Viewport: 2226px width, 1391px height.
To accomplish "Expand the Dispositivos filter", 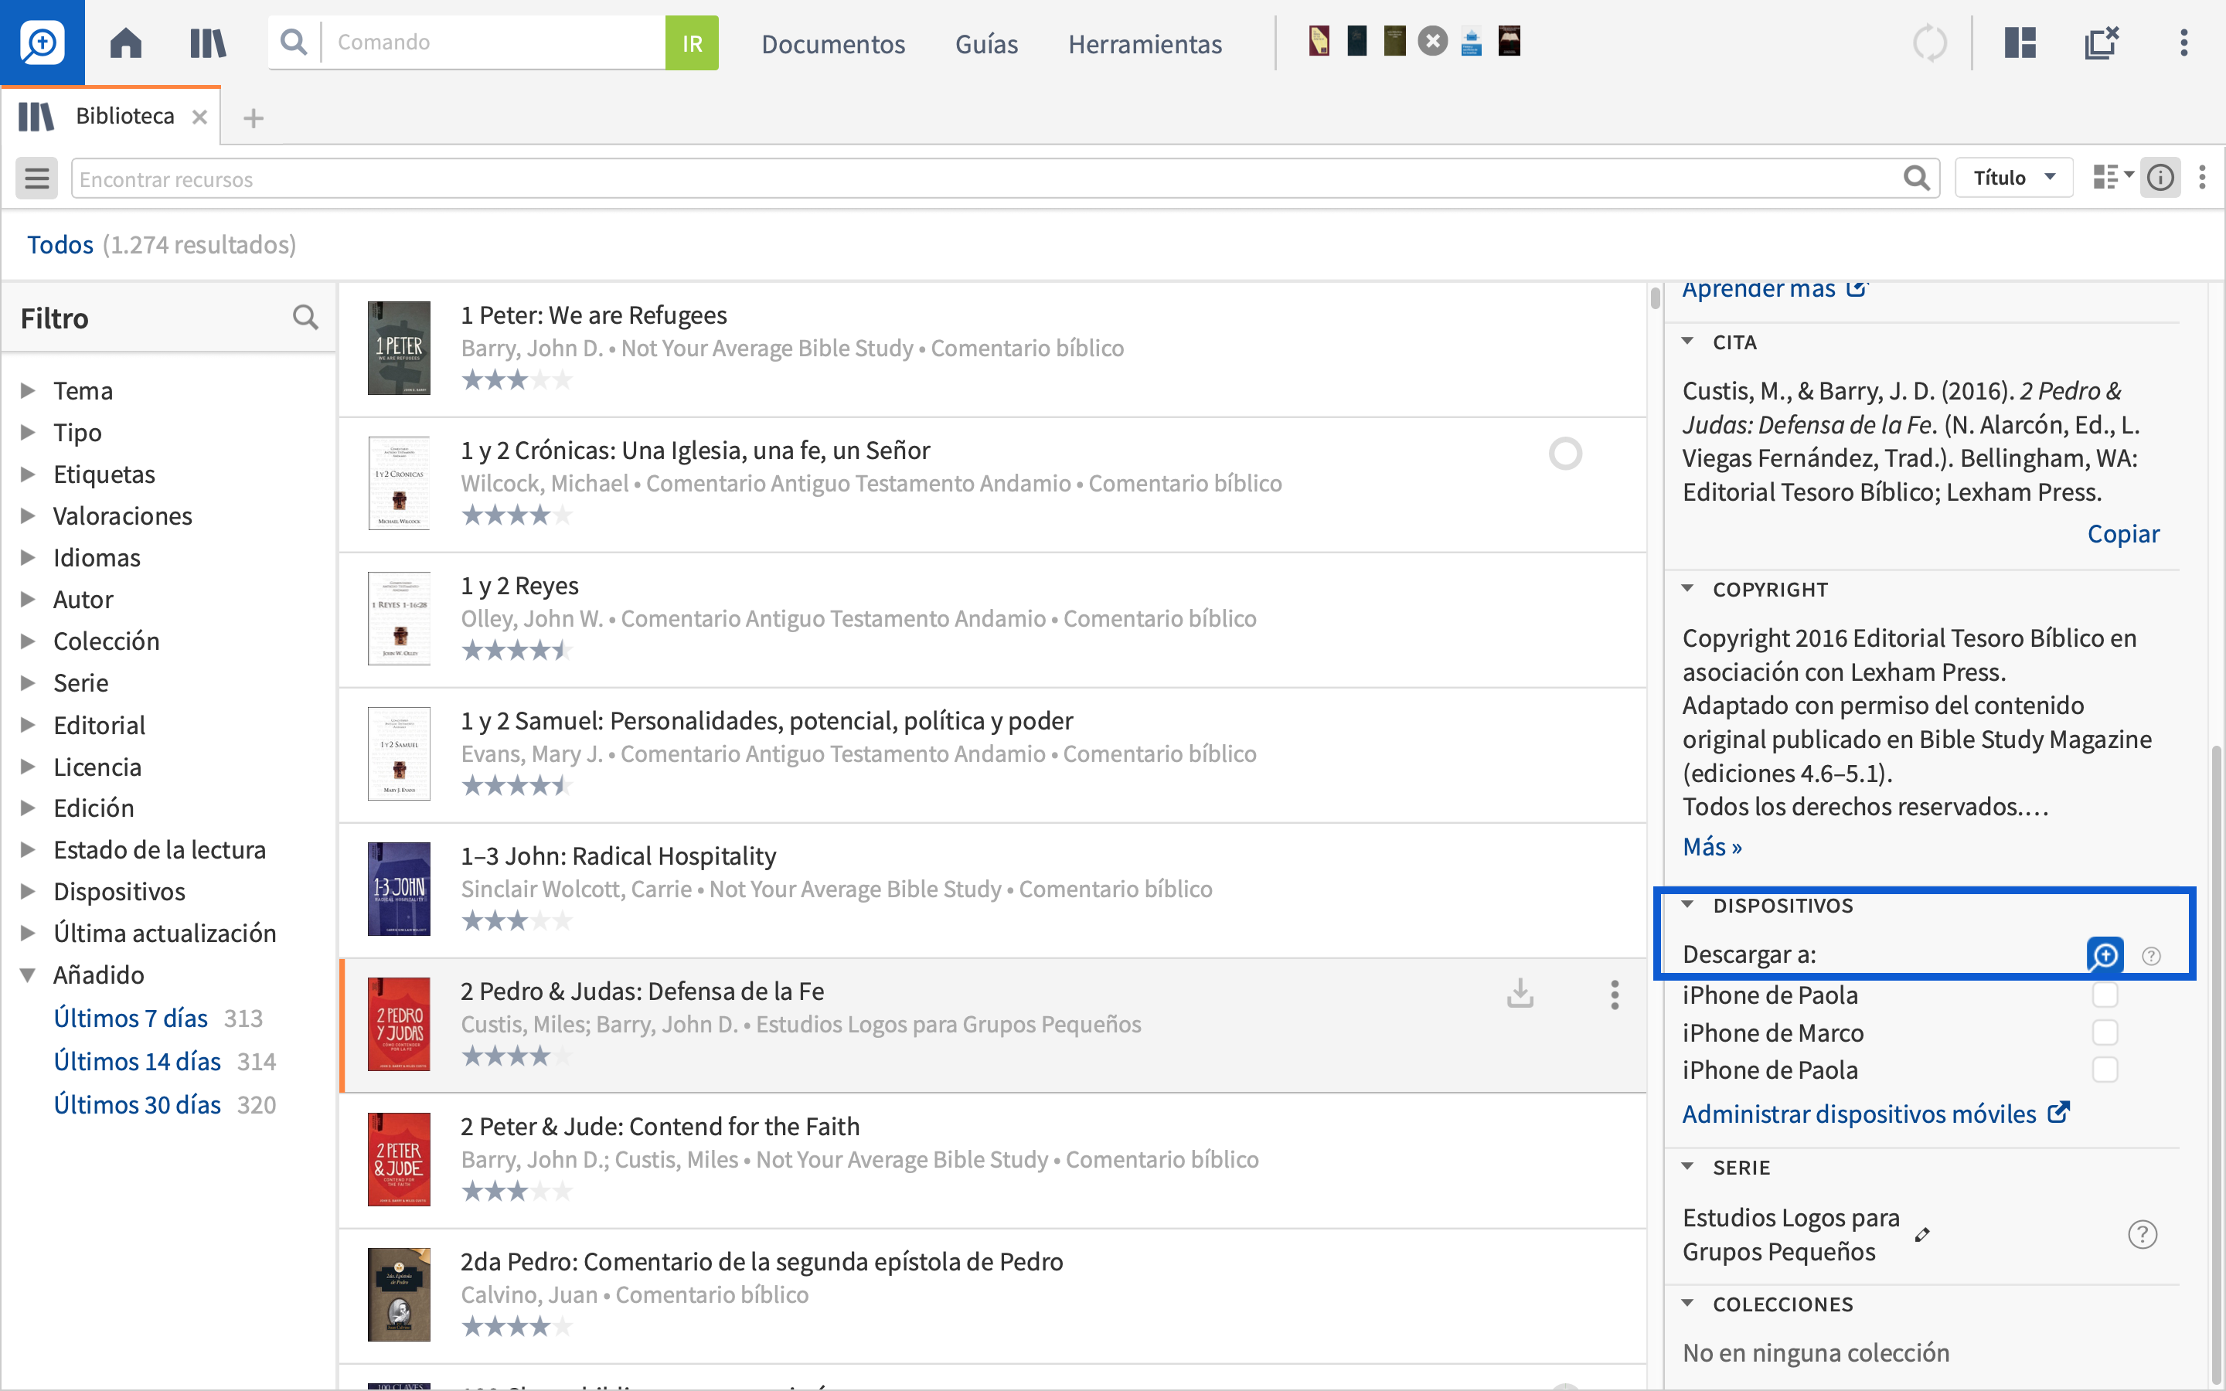I will pyautogui.click(x=28, y=890).
